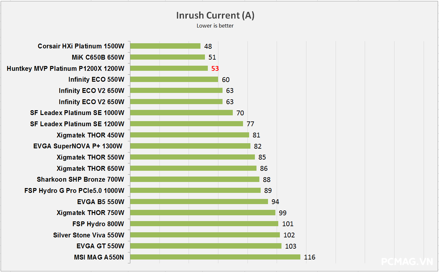Click the FSP Hydro G Pro PCIe5.0 1000W label
Viewport: 439px width, 272px height.
(74, 191)
